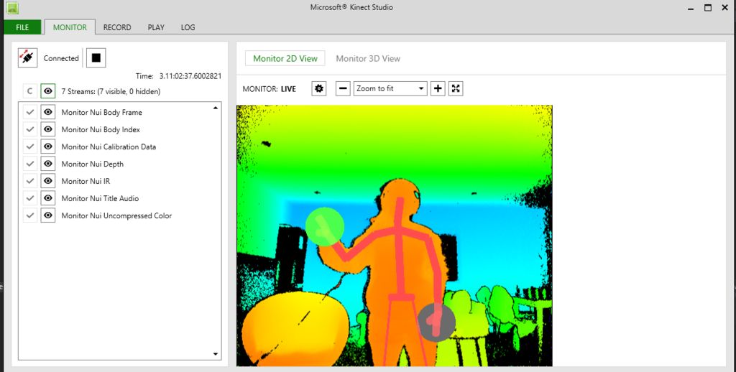The width and height of the screenshot is (736, 372).
Task: Click the stream list scroll down arrow
Action: [216, 354]
